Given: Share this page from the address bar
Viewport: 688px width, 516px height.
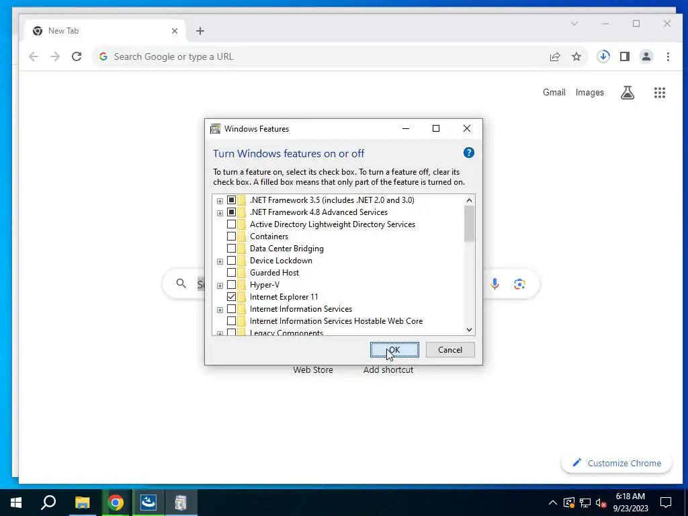Looking at the screenshot, I should (554, 56).
